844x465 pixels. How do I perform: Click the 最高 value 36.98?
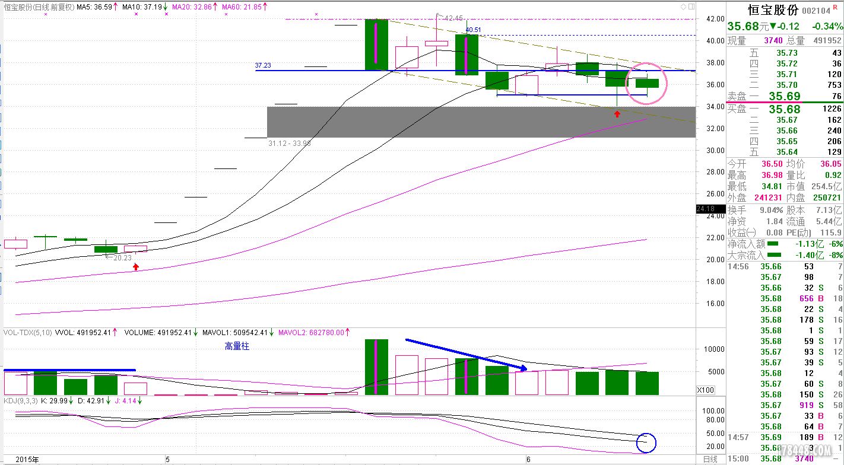tap(772, 175)
